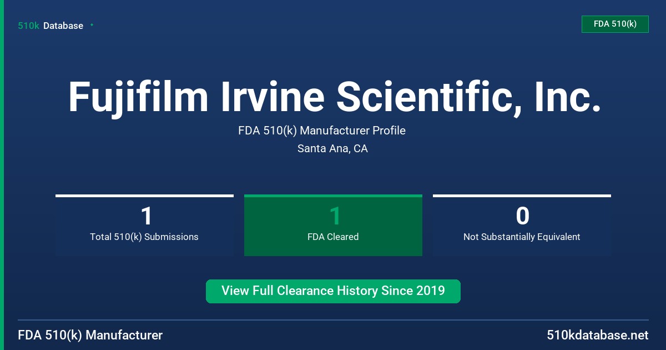Image resolution: width=666 pixels, height=350 pixels.
Task: Visit the 510kdatabase.net link
Action: [598, 336]
